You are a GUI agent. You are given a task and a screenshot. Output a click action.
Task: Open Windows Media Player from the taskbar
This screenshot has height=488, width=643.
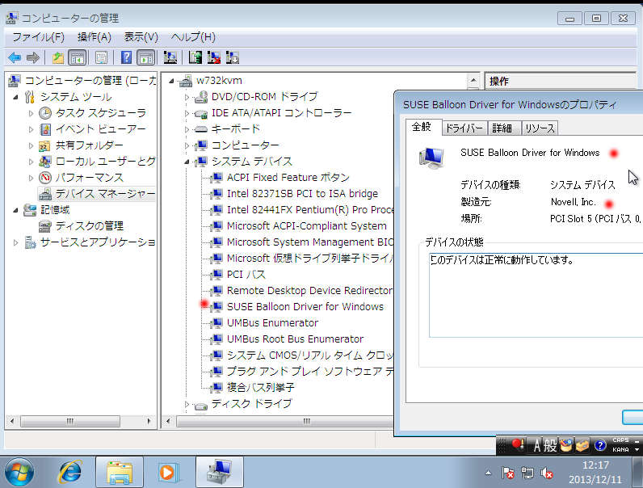coord(168,472)
